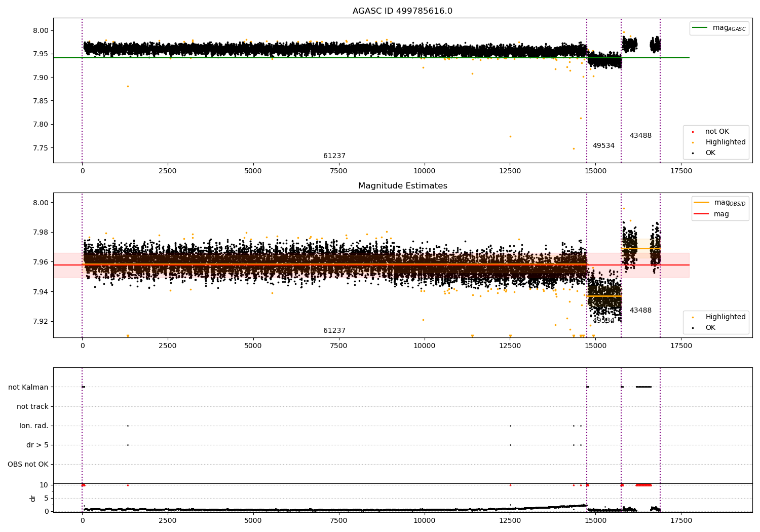Screen dimensions: 760x532
Task: Click the 61237 annotation in the top plot
Action: coord(334,156)
